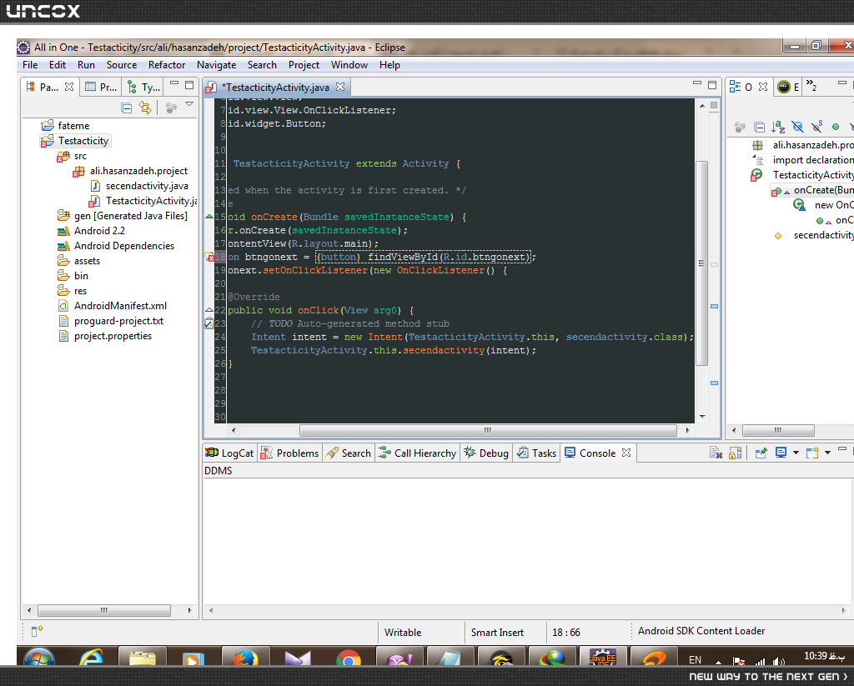Screen dimensions: 854x686
Task: Switch to the Type Hierarchy 'Ty...' tab
Action: (143, 88)
